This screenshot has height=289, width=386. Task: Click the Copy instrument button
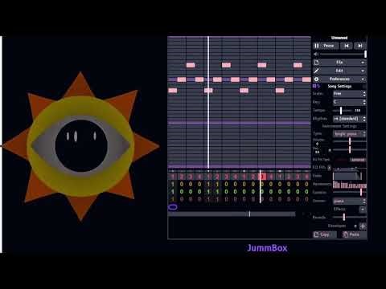[325, 234]
